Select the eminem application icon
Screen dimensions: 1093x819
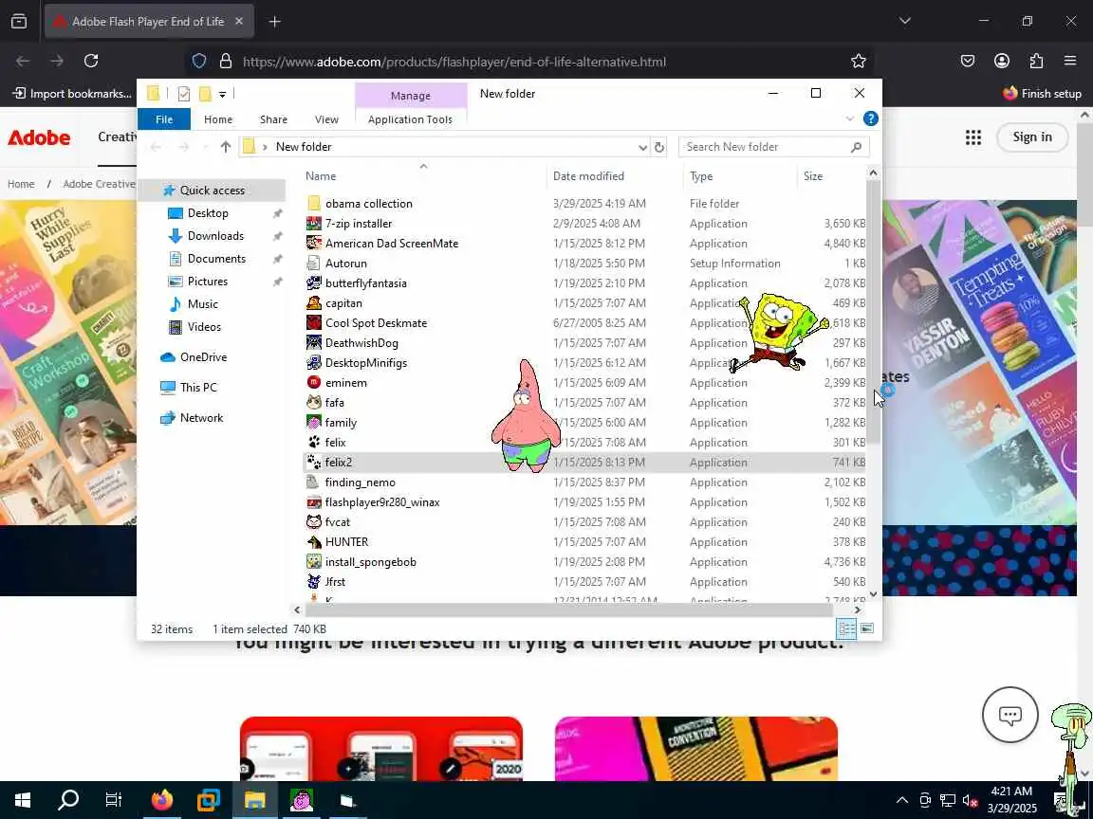coord(314,382)
